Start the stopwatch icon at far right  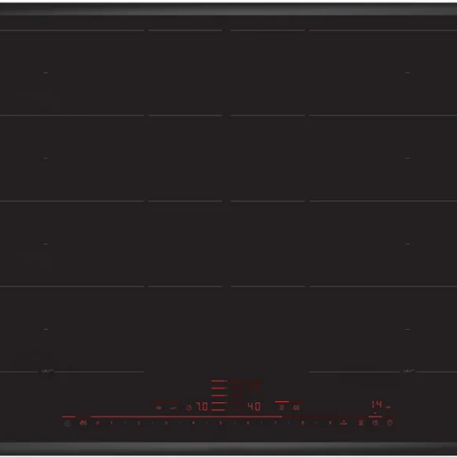click(x=389, y=422)
